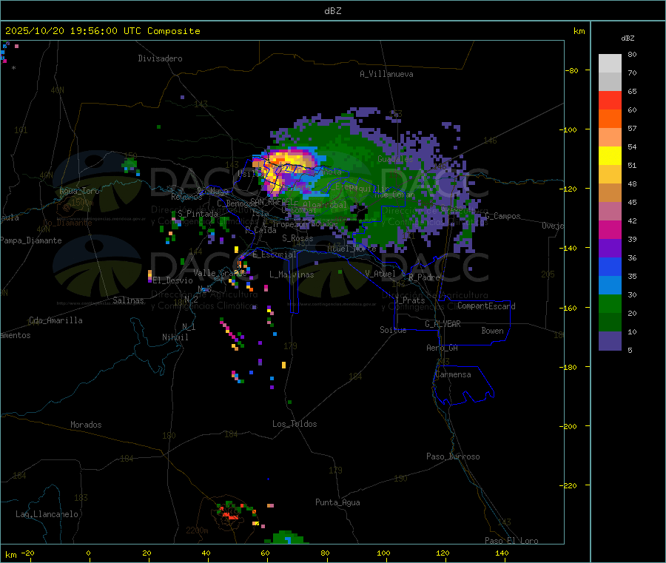Click the 0 km tick on bottom axis

click(88, 553)
